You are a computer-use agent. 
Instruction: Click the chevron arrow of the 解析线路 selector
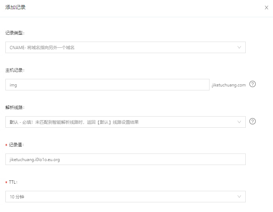(239, 122)
